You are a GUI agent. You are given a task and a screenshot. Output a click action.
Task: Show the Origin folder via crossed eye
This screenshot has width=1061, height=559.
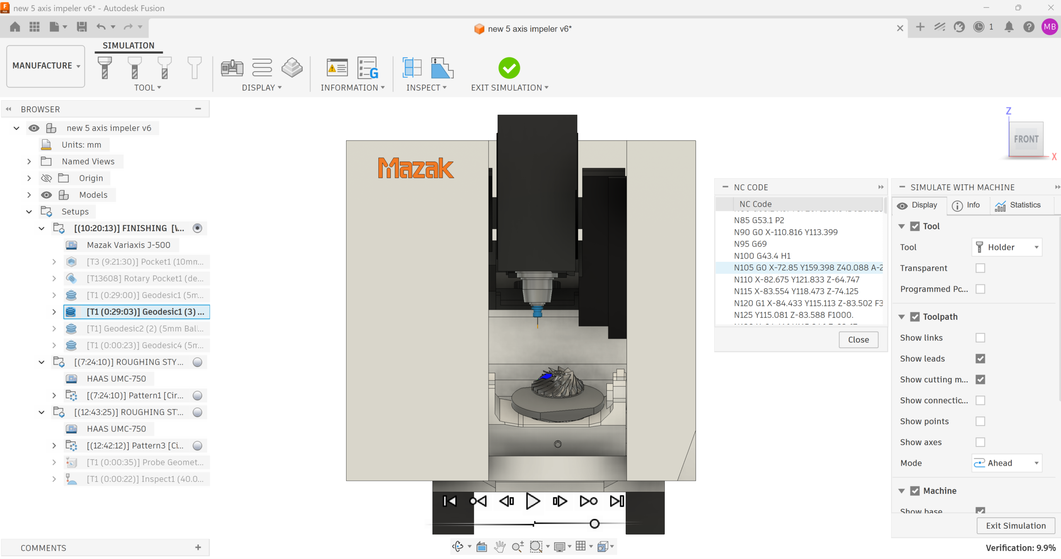[46, 178]
